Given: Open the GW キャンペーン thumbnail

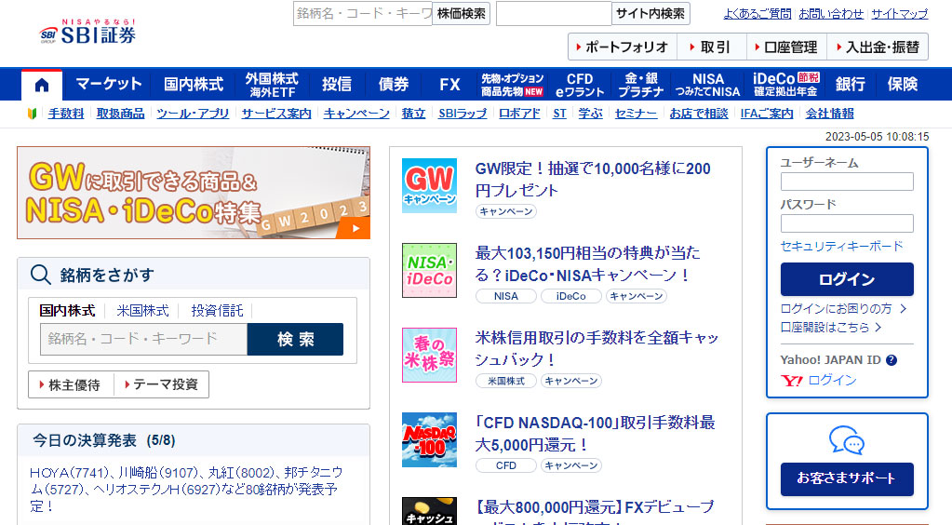Looking at the screenshot, I should 429,185.
